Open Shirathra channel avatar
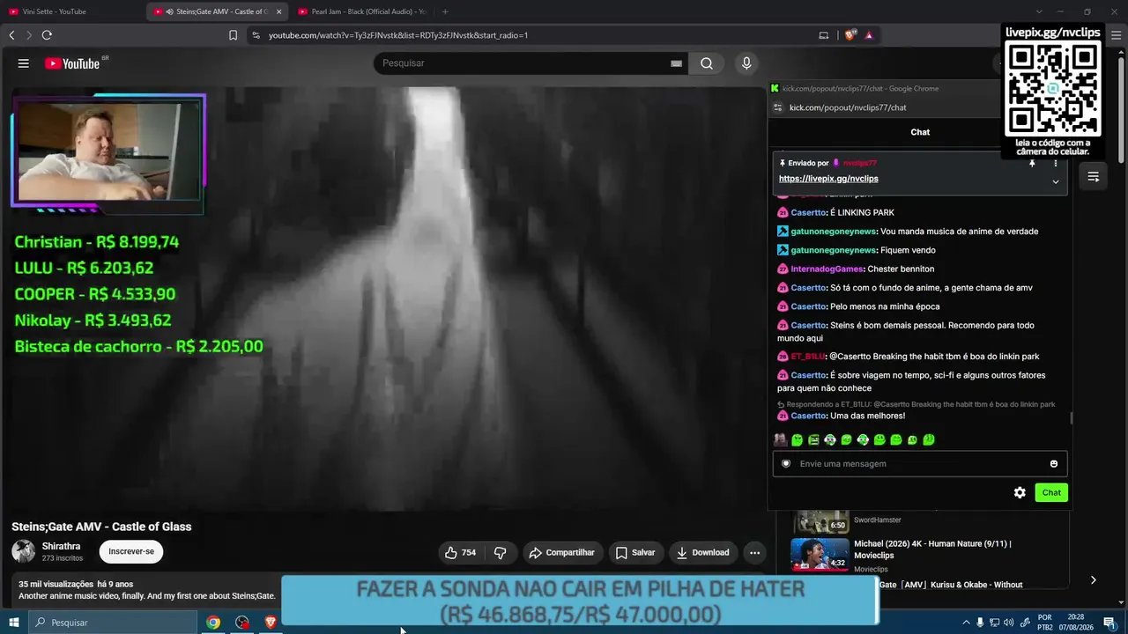Image resolution: width=1128 pixels, height=634 pixels. click(x=24, y=552)
